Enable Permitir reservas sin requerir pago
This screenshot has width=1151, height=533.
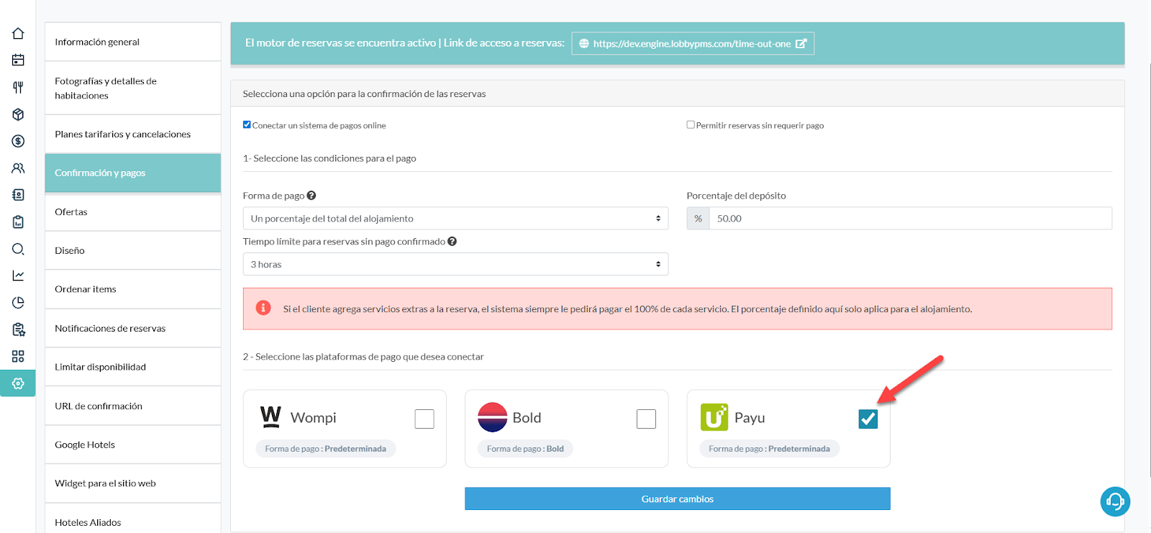pos(691,124)
